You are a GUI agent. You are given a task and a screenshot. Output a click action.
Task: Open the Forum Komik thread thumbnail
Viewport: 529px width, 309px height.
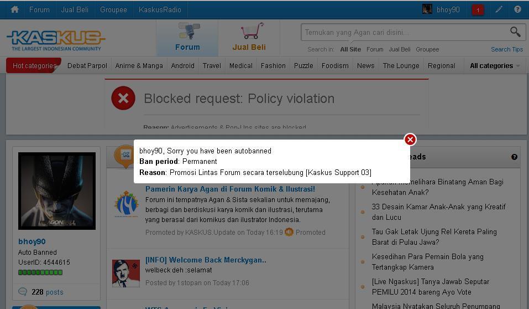click(126, 204)
